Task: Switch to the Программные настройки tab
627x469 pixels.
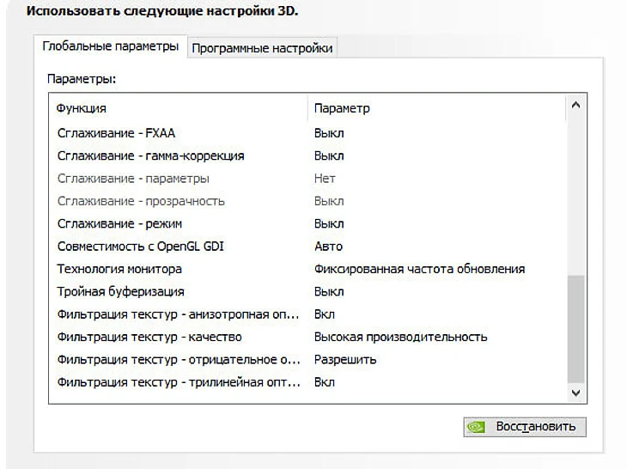Action: coord(262,48)
